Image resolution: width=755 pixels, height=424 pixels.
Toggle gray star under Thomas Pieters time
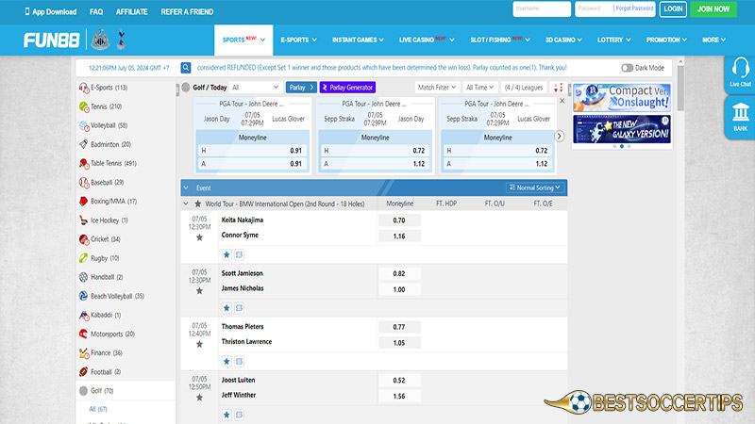(199, 344)
